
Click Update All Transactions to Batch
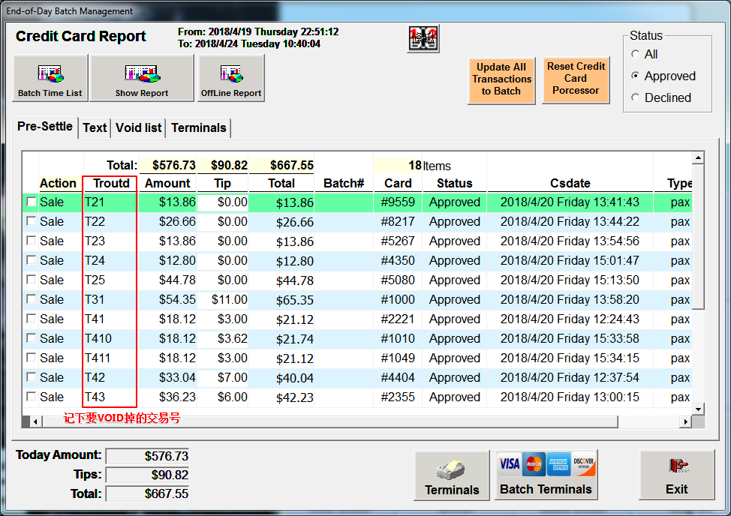[x=501, y=80]
